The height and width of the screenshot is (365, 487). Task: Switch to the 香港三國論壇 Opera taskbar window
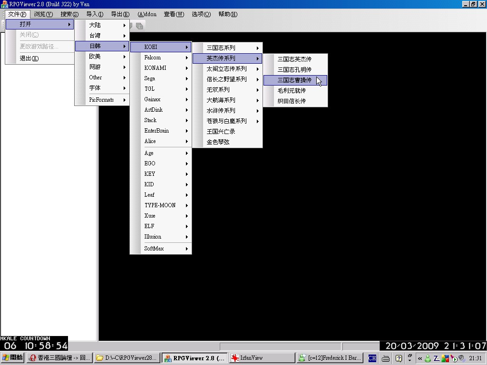(59, 358)
